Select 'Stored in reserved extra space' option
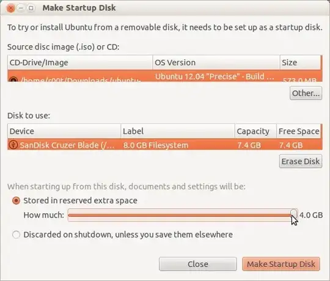This screenshot has width=330, height=281. 16,200
